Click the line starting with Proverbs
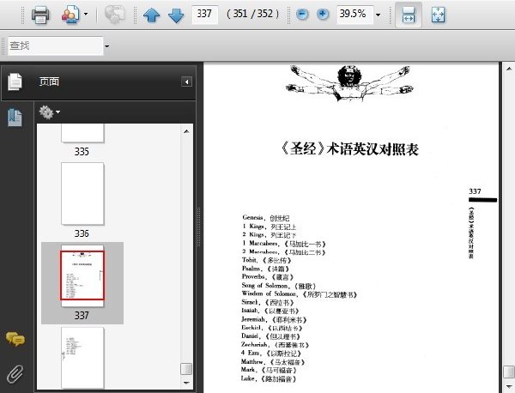The image size is (515, 393). click(268, 277)
